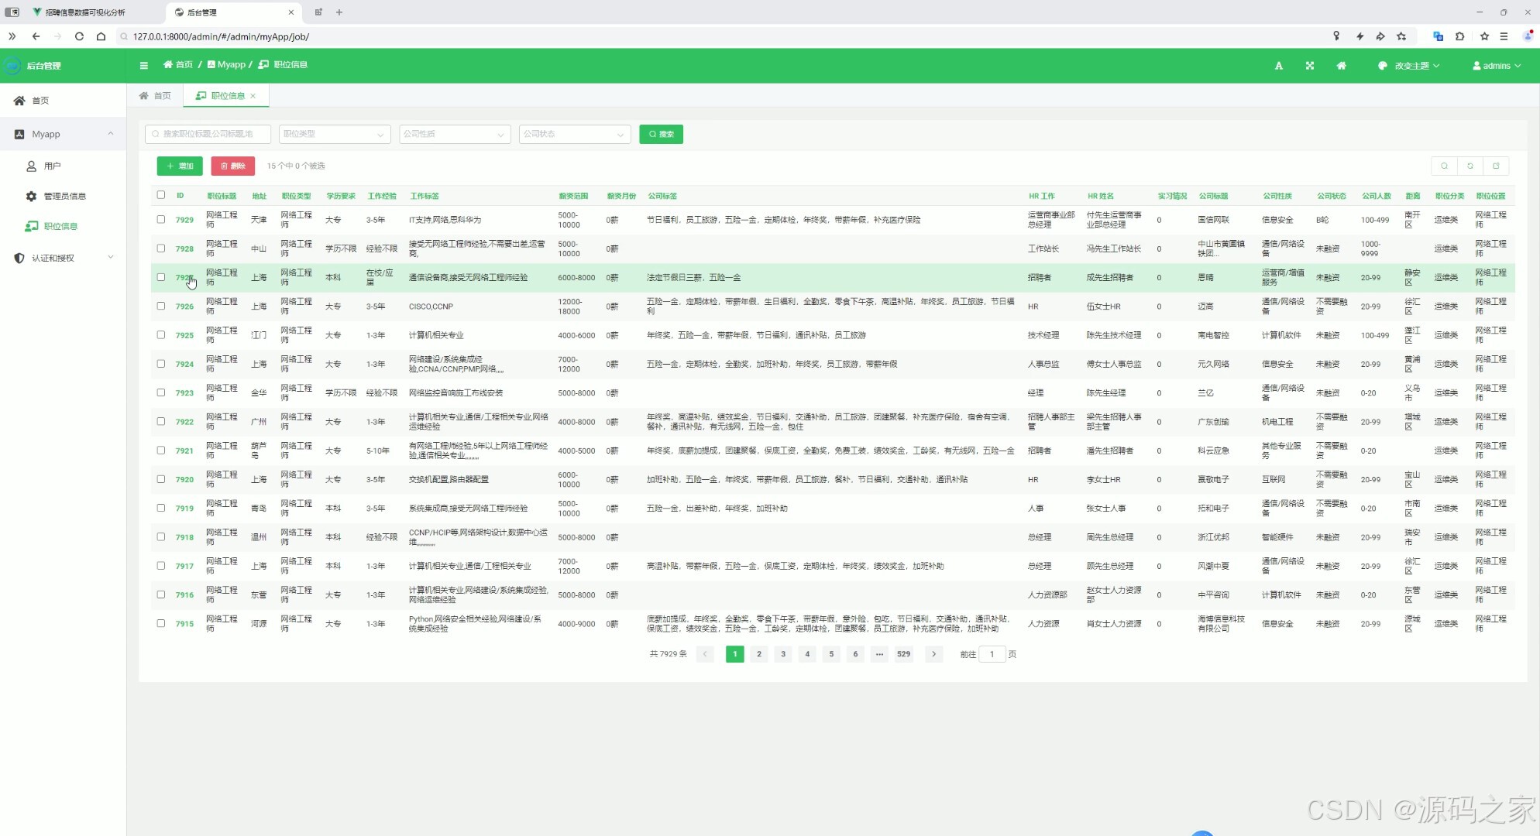Close the 职位信息 tab with x

point(253,96)
